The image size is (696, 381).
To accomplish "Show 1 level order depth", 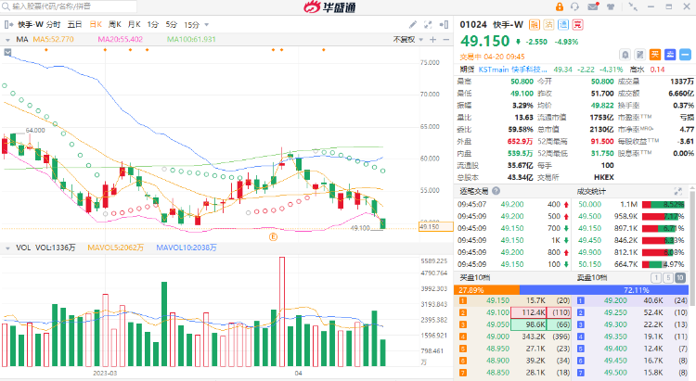I will [x=655, y=278].
